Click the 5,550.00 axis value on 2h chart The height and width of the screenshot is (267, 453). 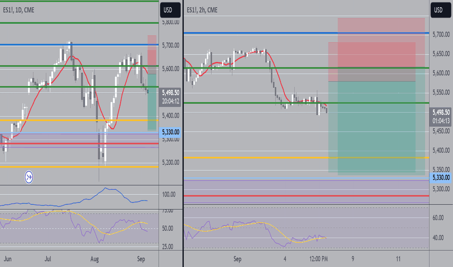(x=441, y=92)
